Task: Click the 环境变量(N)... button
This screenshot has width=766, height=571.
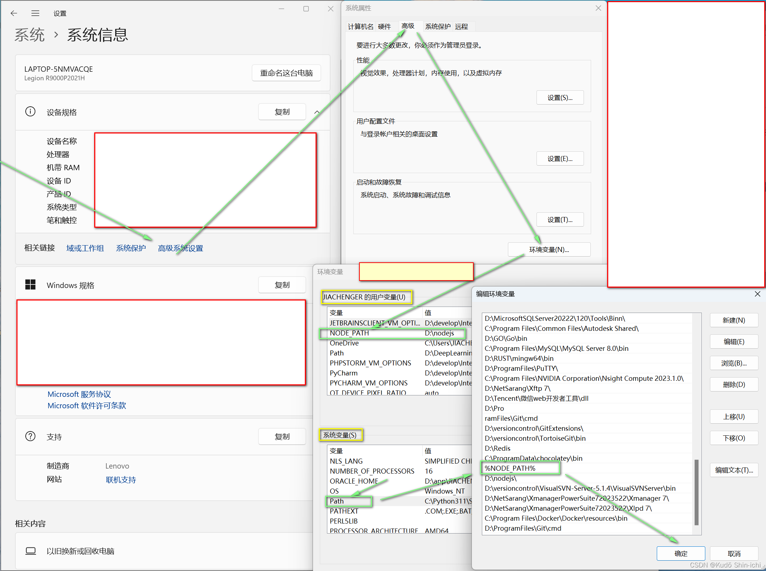Action: point(549,249)
